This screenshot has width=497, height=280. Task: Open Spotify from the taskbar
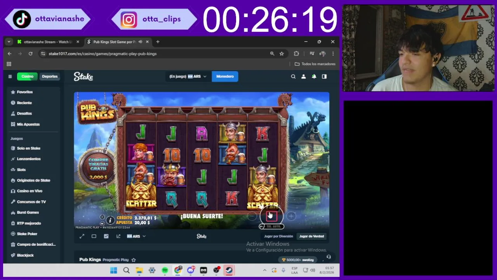165,270
